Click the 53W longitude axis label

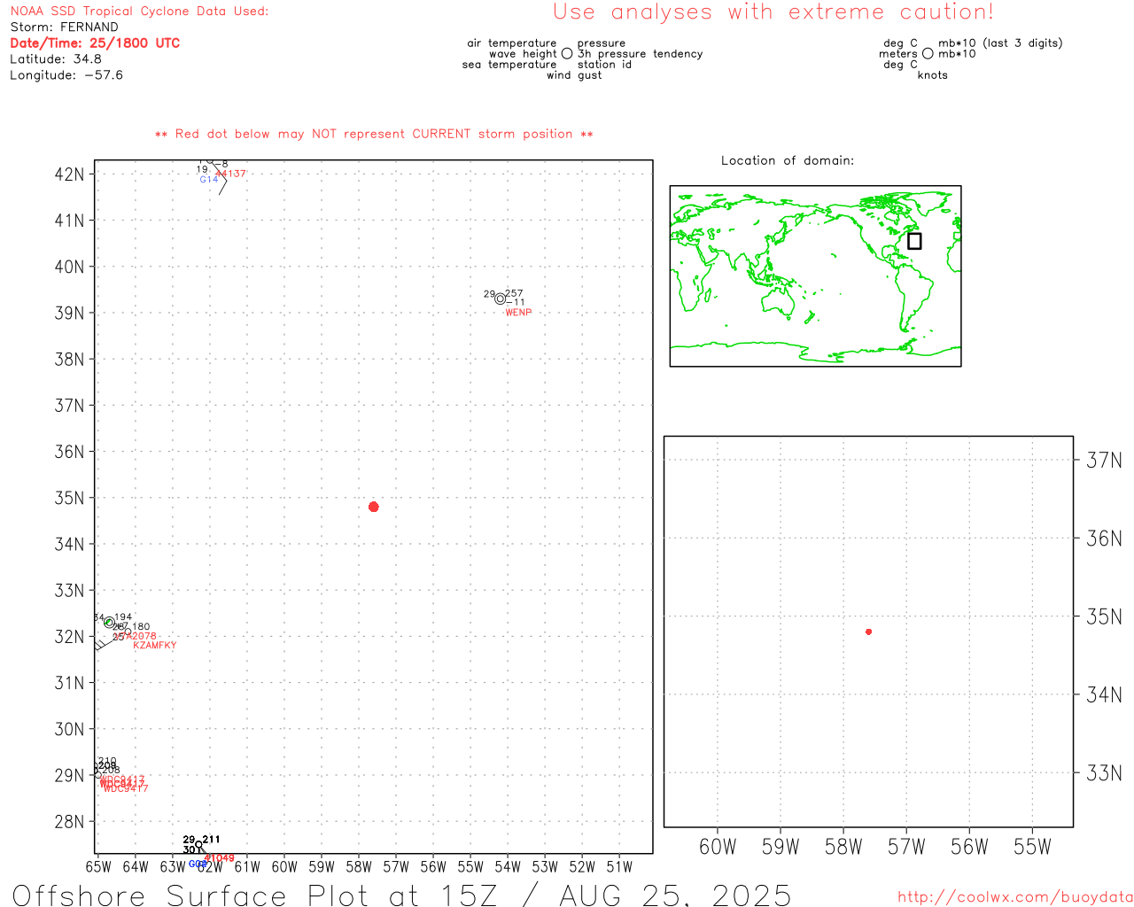point(545,867)
